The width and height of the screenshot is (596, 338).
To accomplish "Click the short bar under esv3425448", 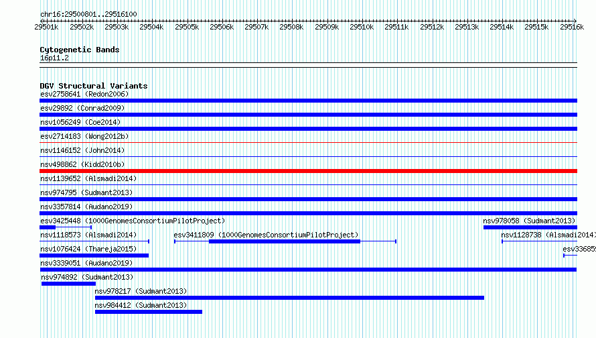I will 48,227.
